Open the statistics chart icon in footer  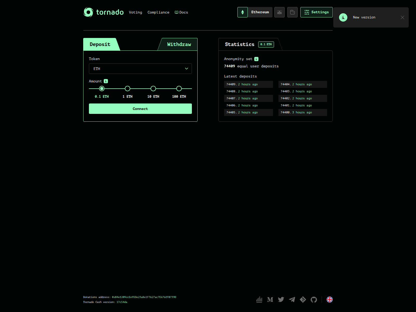[259, 300]
